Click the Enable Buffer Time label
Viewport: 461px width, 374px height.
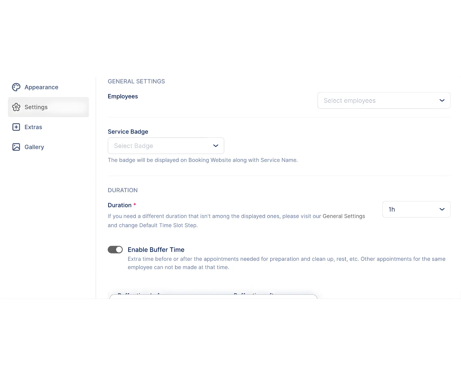(156, 249)
